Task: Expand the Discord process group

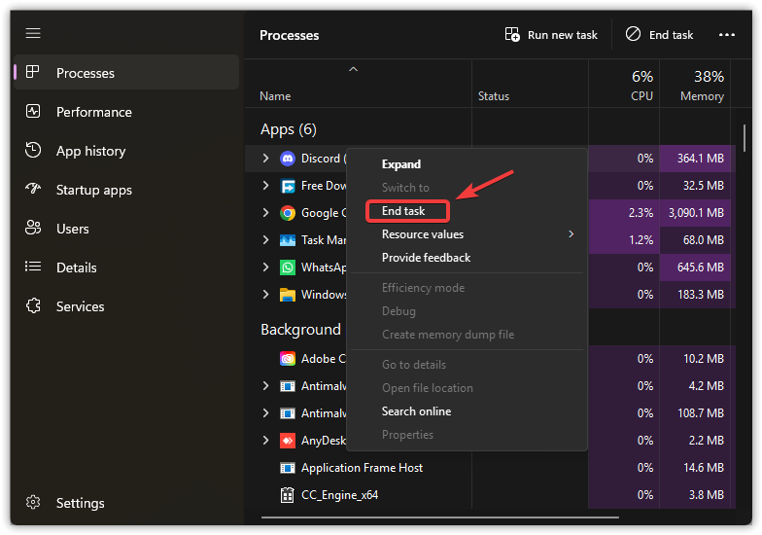Action: point(265,159)
